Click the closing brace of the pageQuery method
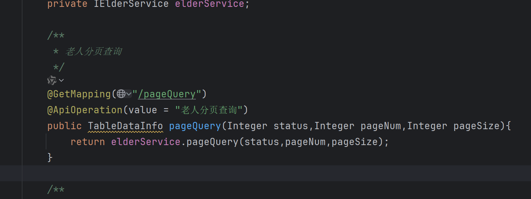 50,158
